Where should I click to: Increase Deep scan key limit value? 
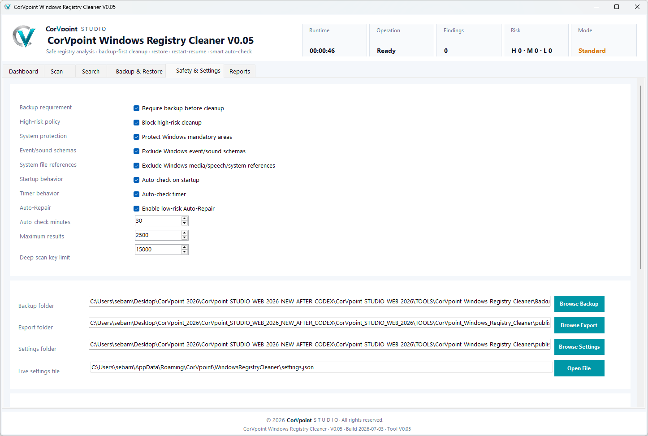[185, 247]
